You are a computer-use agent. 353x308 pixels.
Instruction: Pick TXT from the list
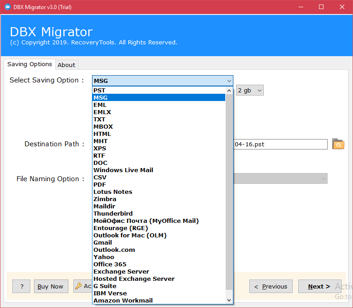click(x=159, y=119)
